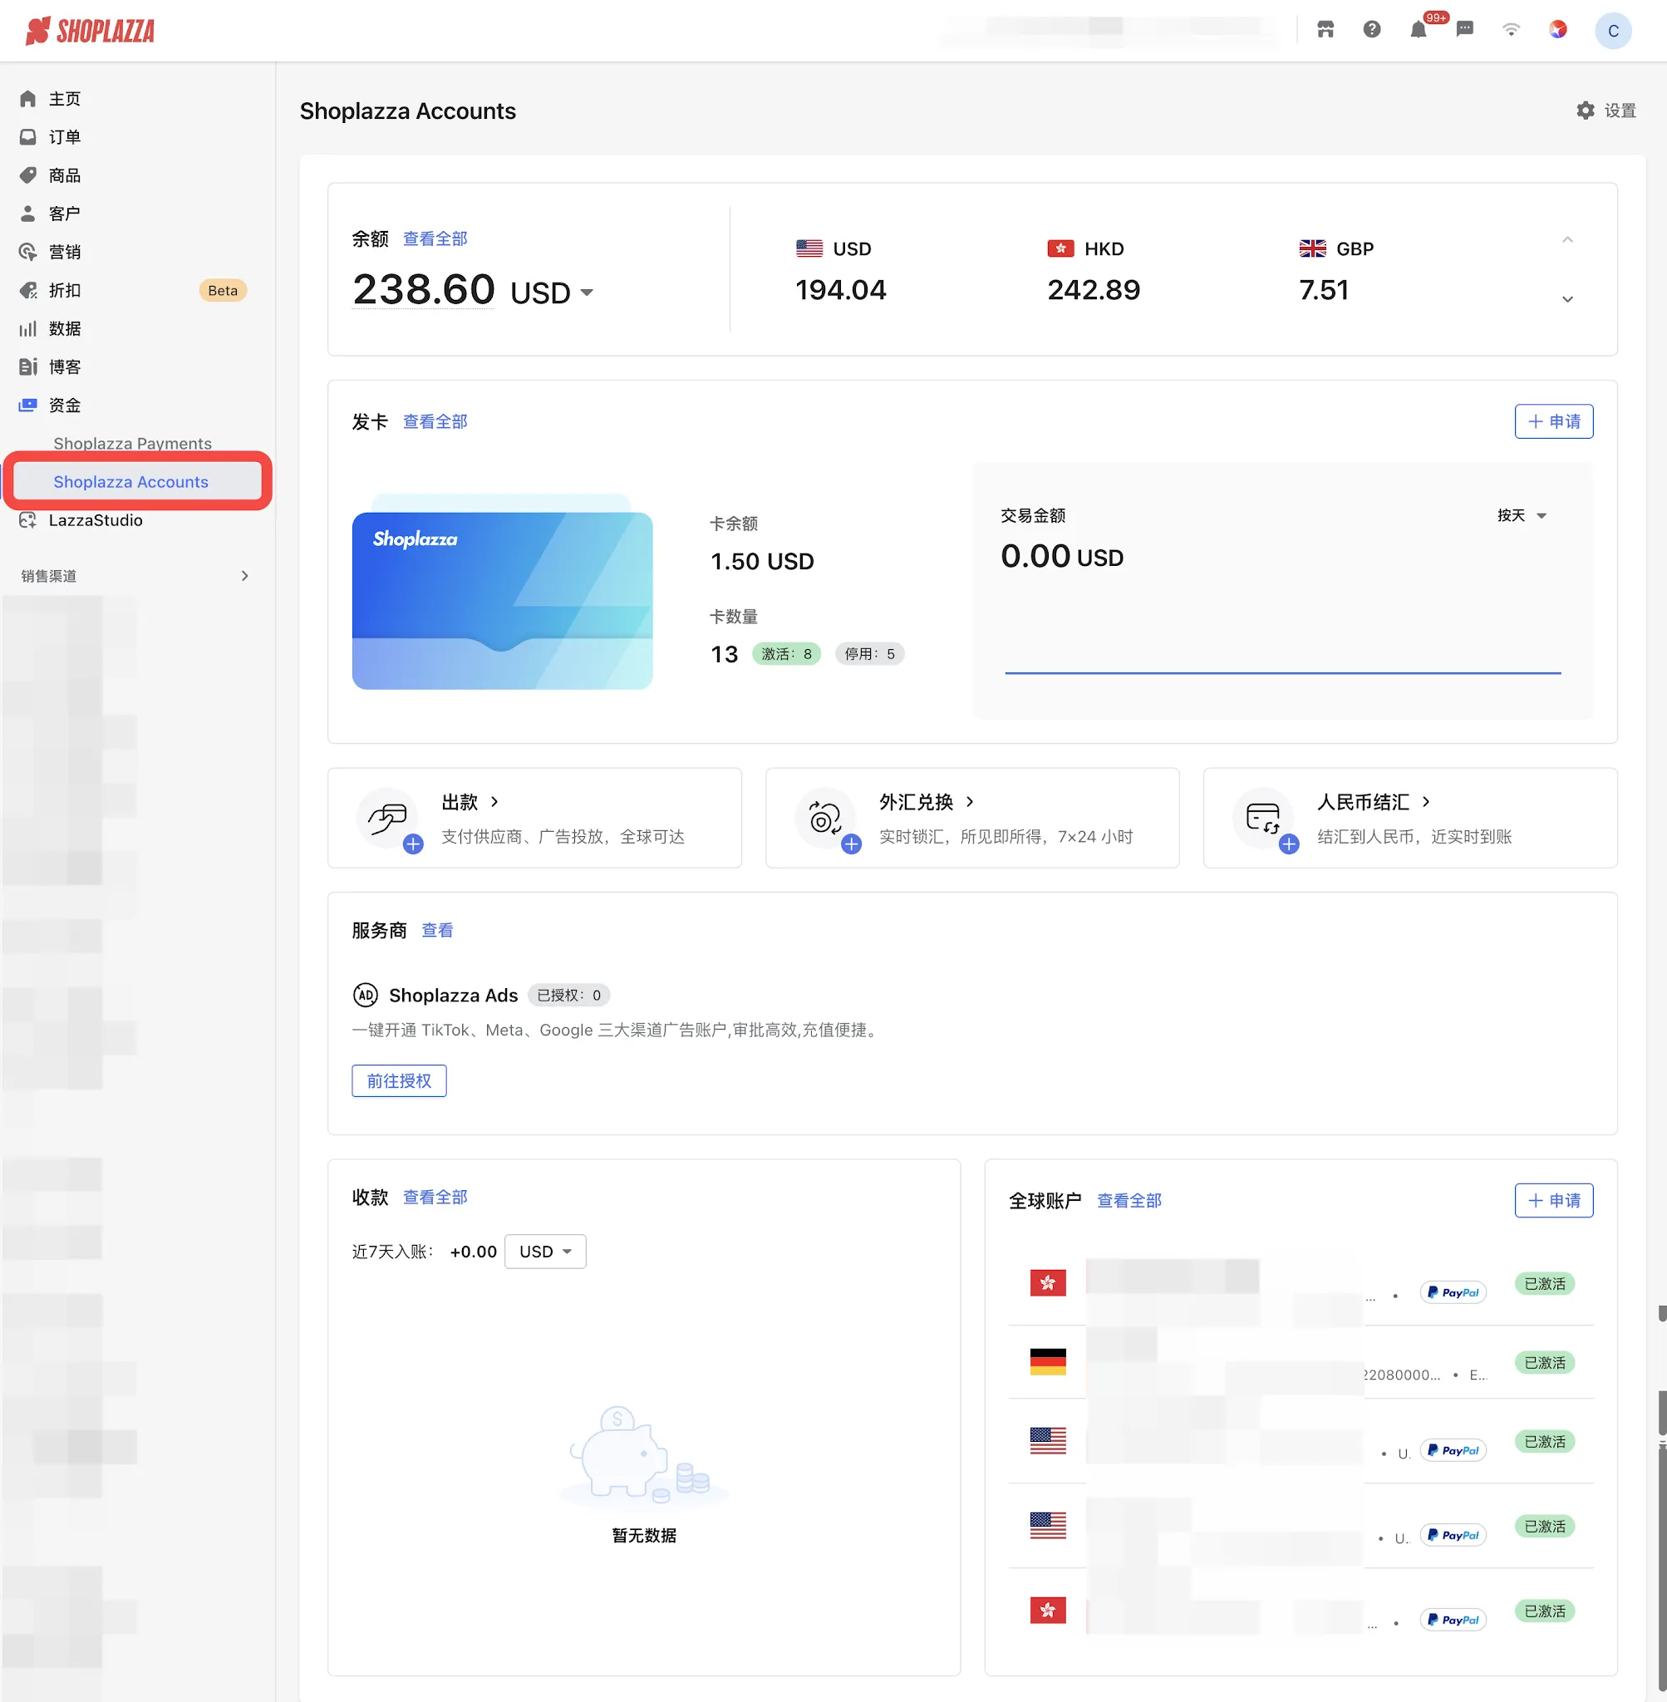Open 人民币结汇 RMB settlement link
Image resolution: width=1667 pixels, height=1702 pixels.
click(1374, 802)
